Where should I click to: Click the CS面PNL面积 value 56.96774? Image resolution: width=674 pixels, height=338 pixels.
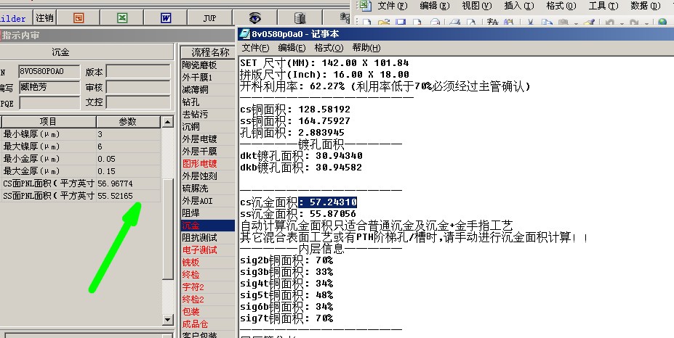[x=128, y=184]
